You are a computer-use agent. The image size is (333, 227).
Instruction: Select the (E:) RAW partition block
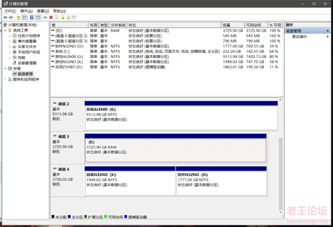(x=175, y=148)
